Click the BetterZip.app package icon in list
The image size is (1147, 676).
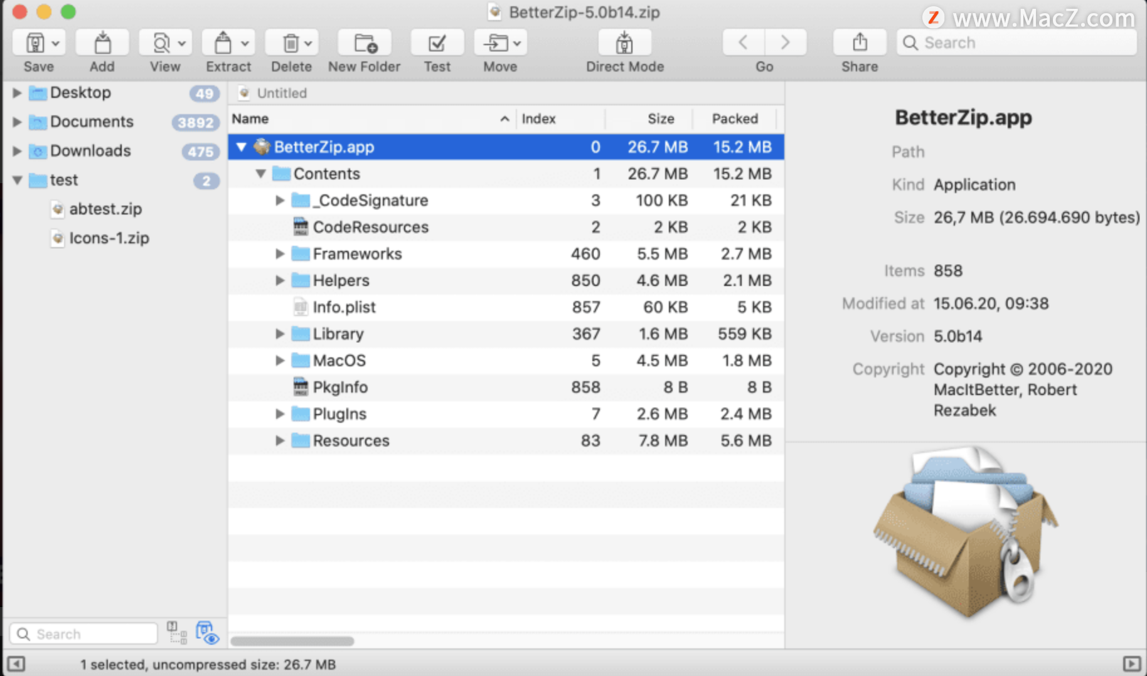[x=262, y=147]
